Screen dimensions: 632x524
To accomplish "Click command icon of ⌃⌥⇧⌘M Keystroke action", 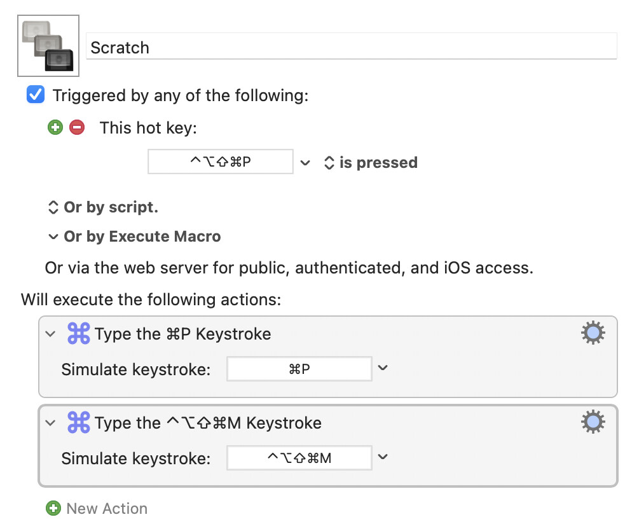I will (79, 422).
